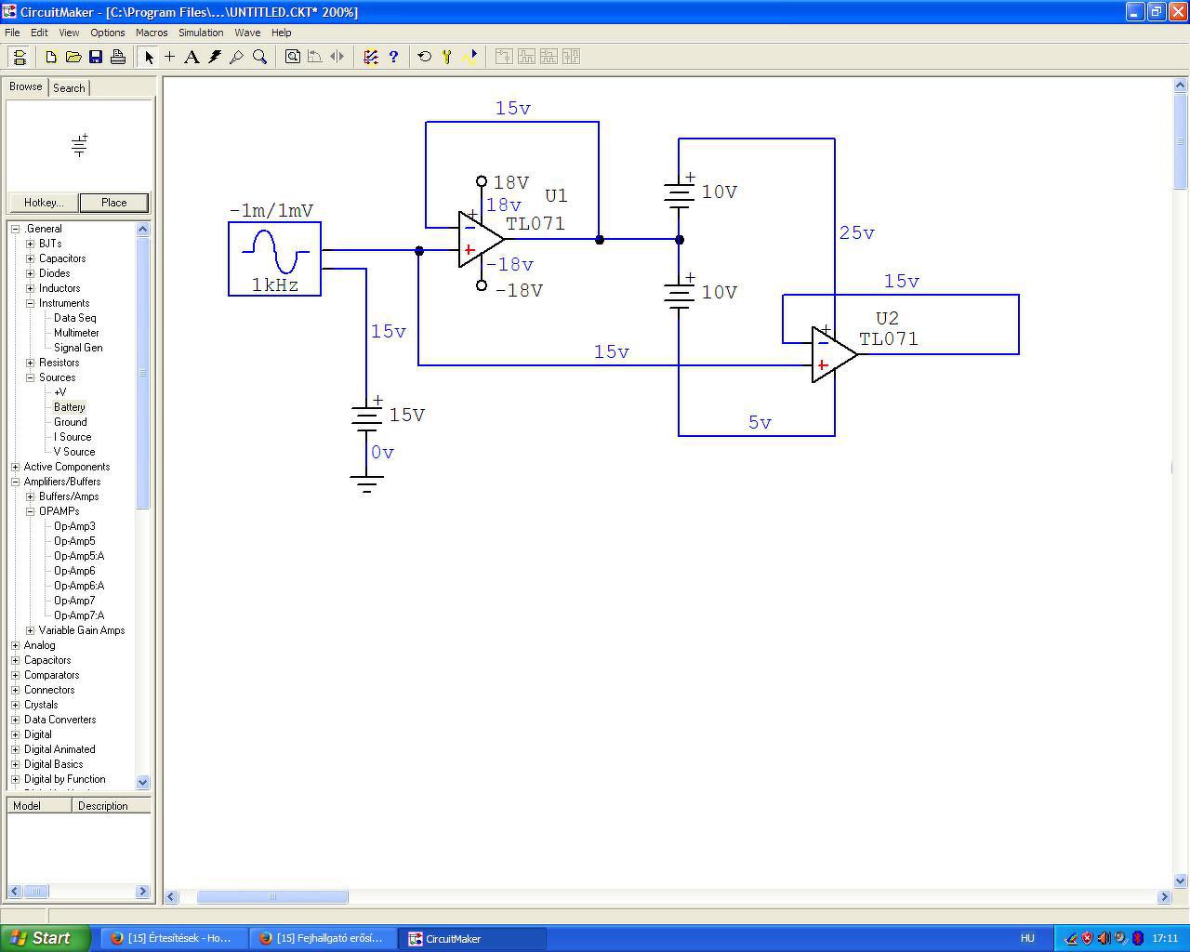Screen dimensions: 1190x952
Task: Open the Options menu
Action: 108,33
